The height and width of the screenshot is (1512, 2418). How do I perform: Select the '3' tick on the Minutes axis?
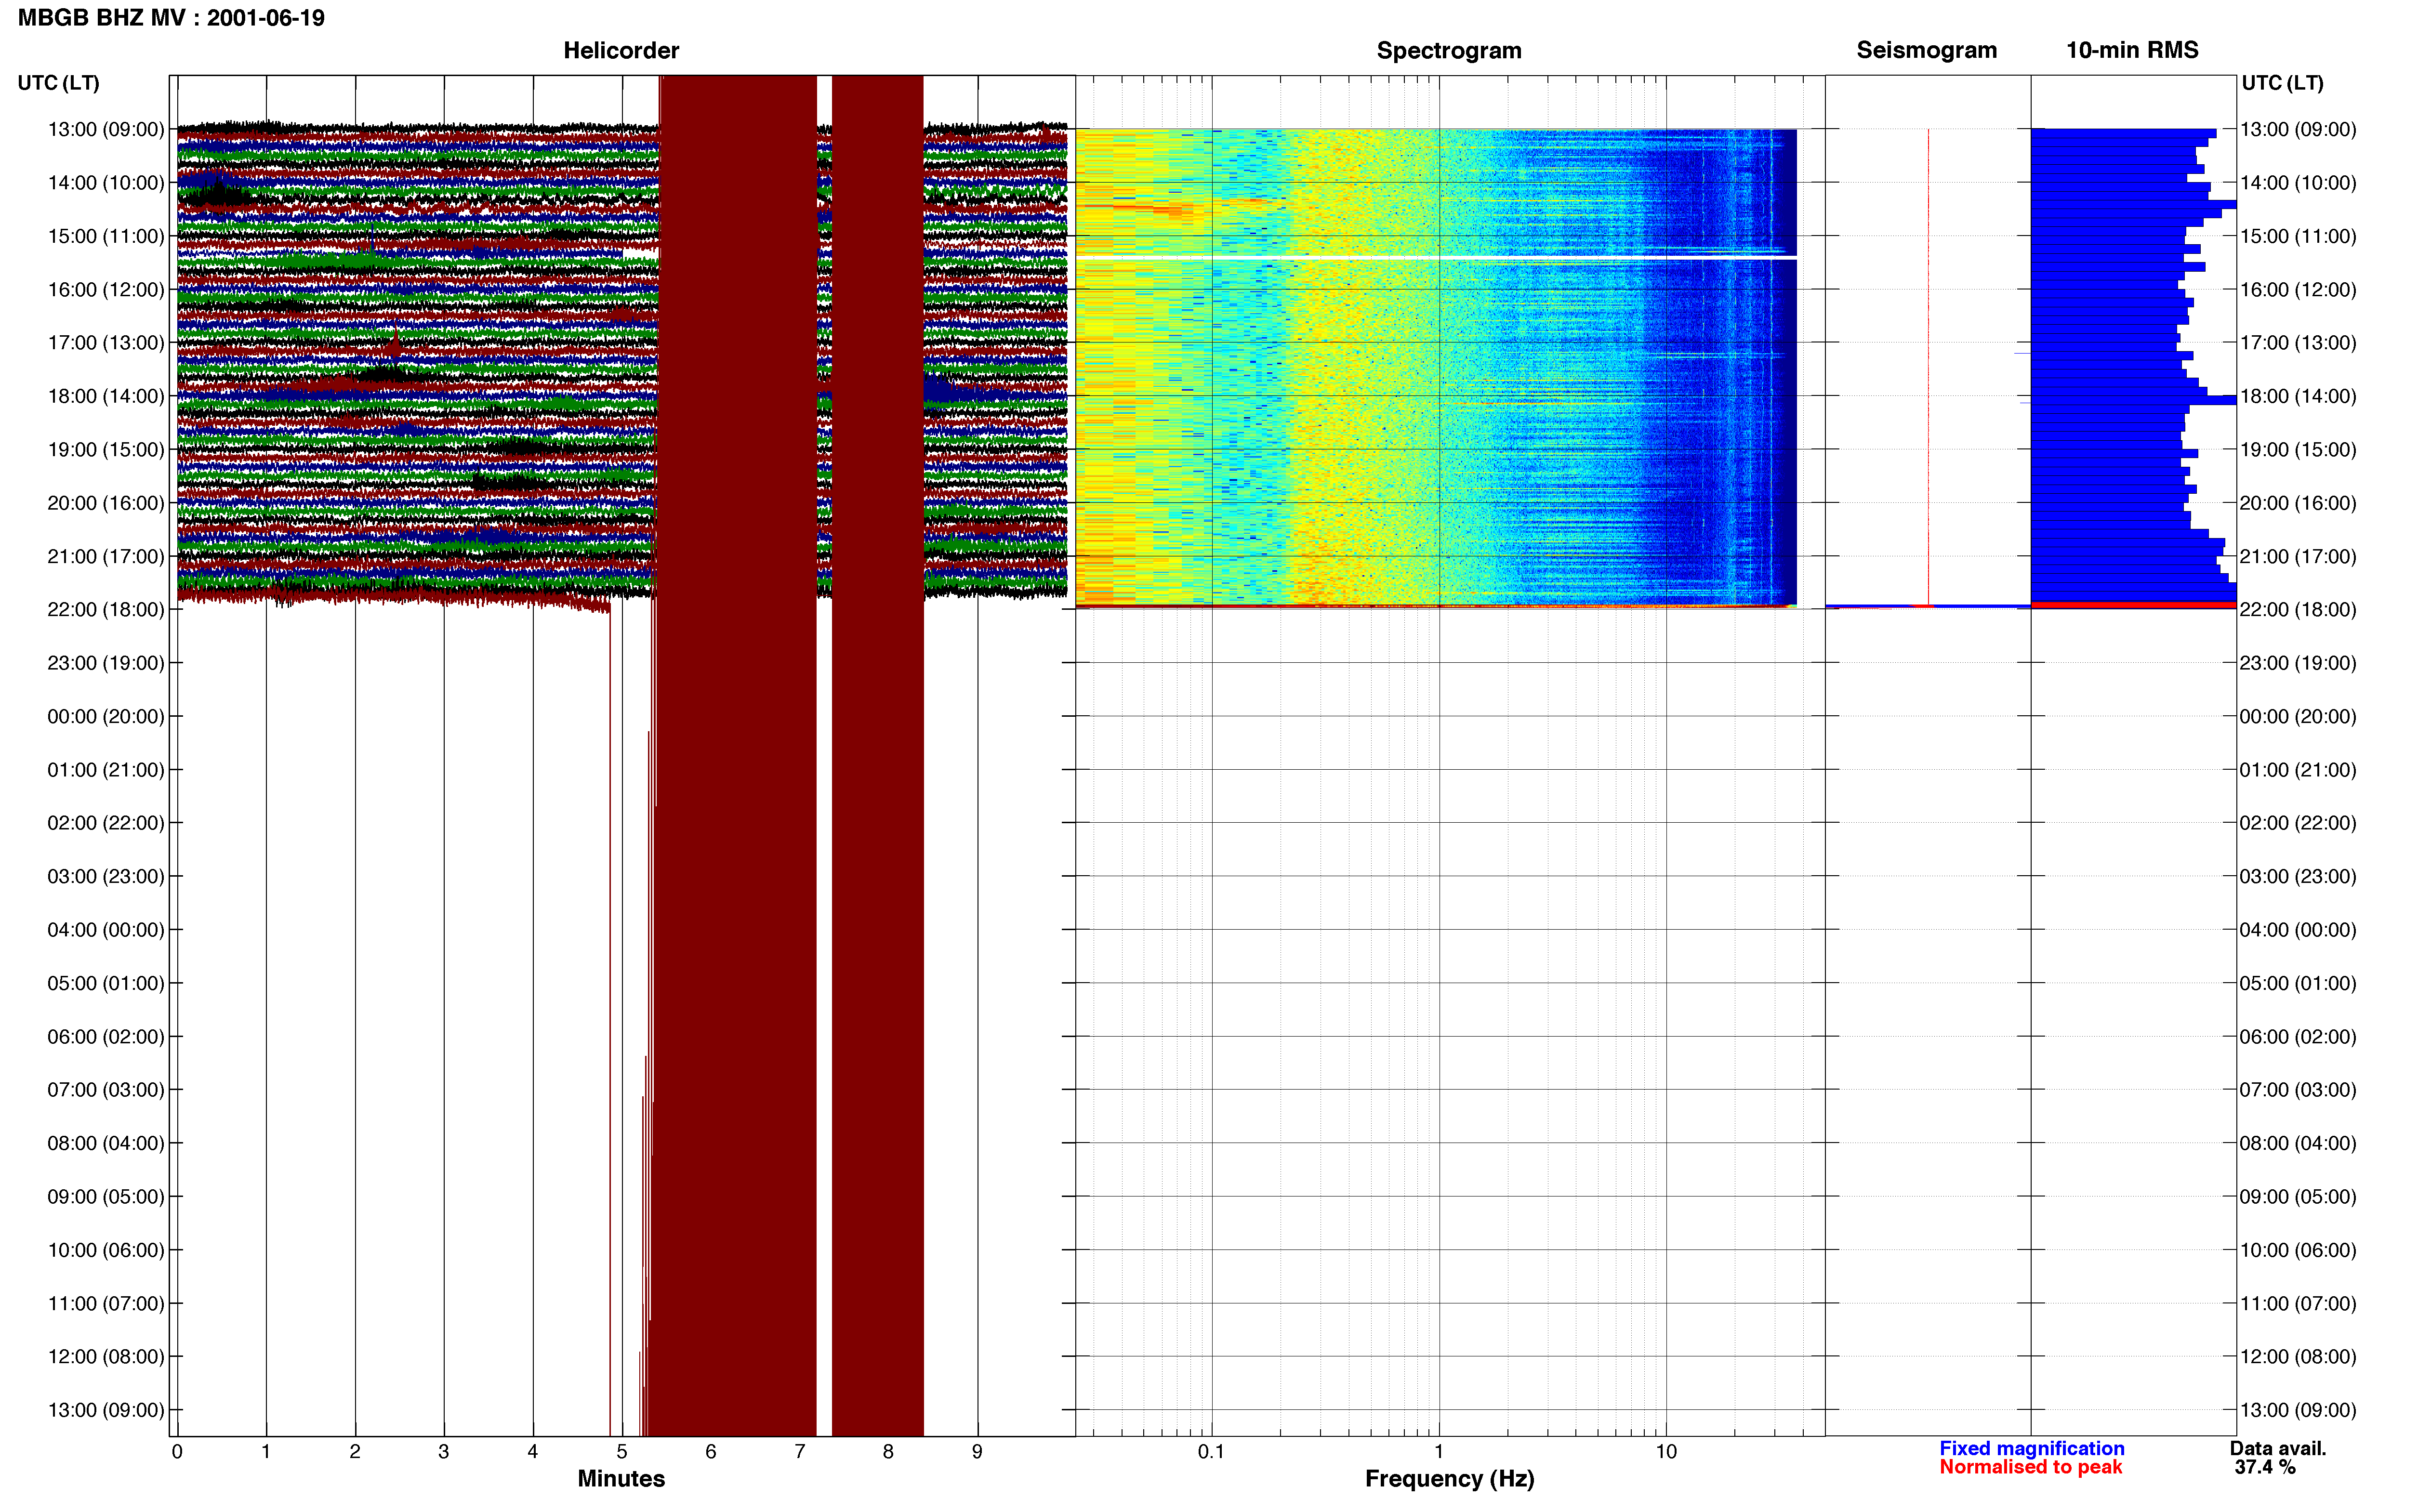point(444,1452)
